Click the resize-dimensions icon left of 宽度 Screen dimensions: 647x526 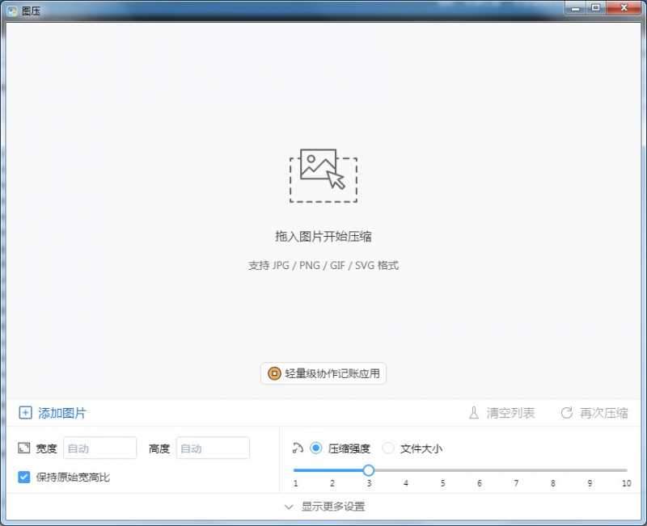tap(23, 448)
